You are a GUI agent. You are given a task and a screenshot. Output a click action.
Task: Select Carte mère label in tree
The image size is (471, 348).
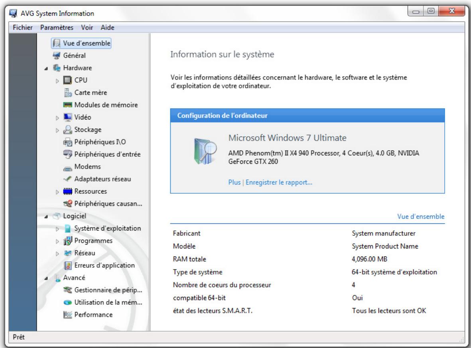(x=91, y=92)
